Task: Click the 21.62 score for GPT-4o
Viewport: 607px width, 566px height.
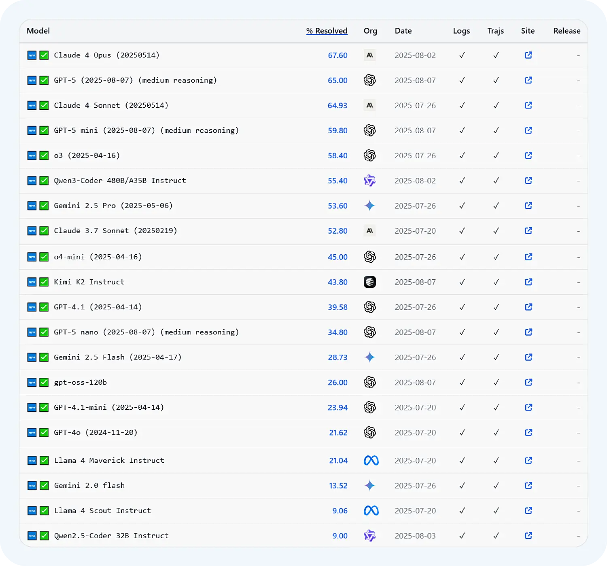Action: (x=338, y=432)
